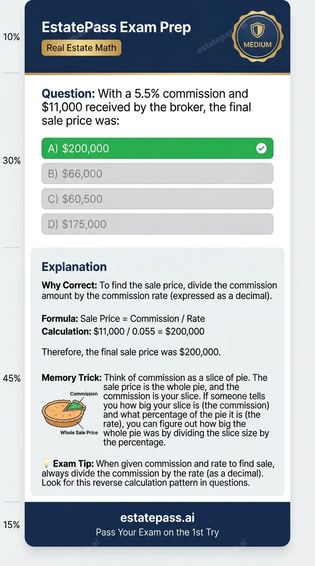Viewport: 315px width, 566px height.
Task: Select the green checkmark on answer A
Action: [x=261, y=148]
